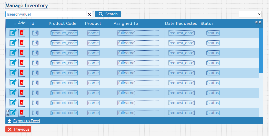Click the download icon beside Export to Excel

9,121
